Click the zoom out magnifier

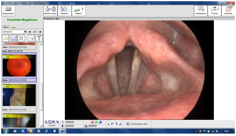[46, 122]
